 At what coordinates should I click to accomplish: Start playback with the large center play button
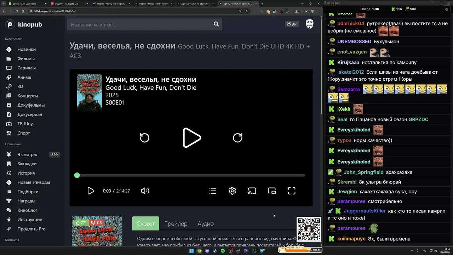point(191,138)
